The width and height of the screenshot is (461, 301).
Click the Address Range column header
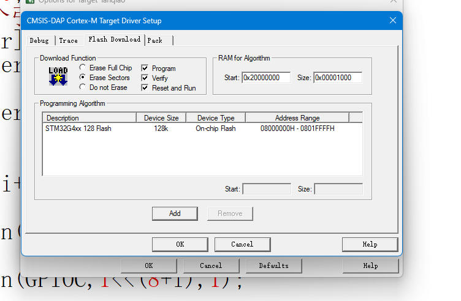(297, 118)
